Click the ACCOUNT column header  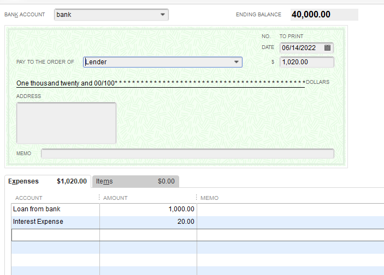pyautogui.click(x=29, y=198)
